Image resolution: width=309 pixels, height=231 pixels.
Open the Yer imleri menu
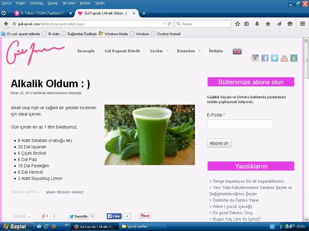69,3
